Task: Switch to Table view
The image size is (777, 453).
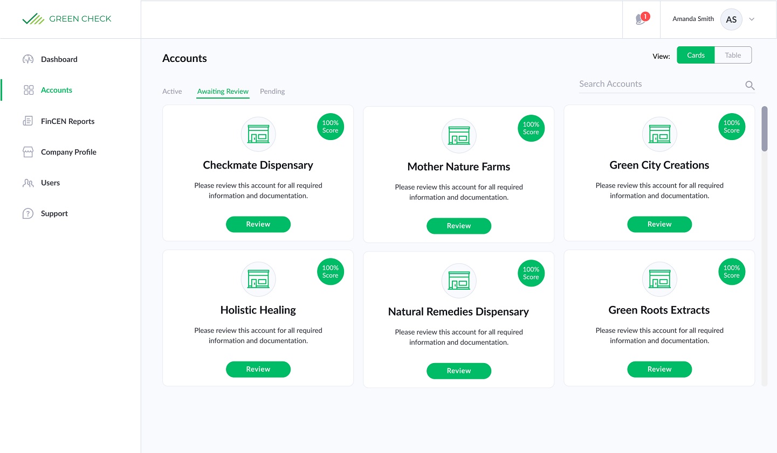Action: tap(733, 55)
